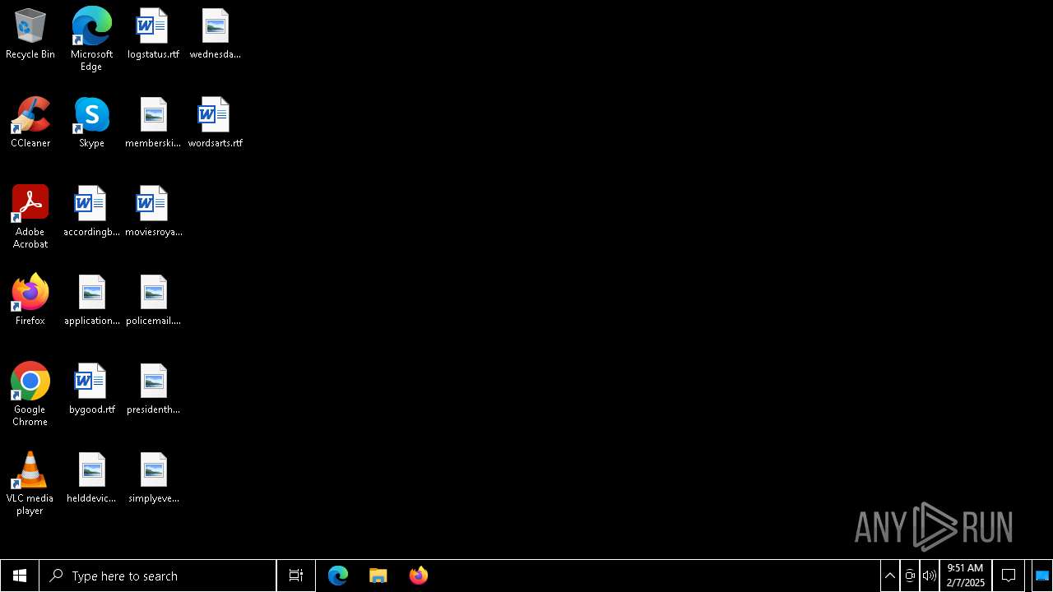Select the Google Chrome desktop shortcut
The image size is (1053, 592).
coord(30,395)
